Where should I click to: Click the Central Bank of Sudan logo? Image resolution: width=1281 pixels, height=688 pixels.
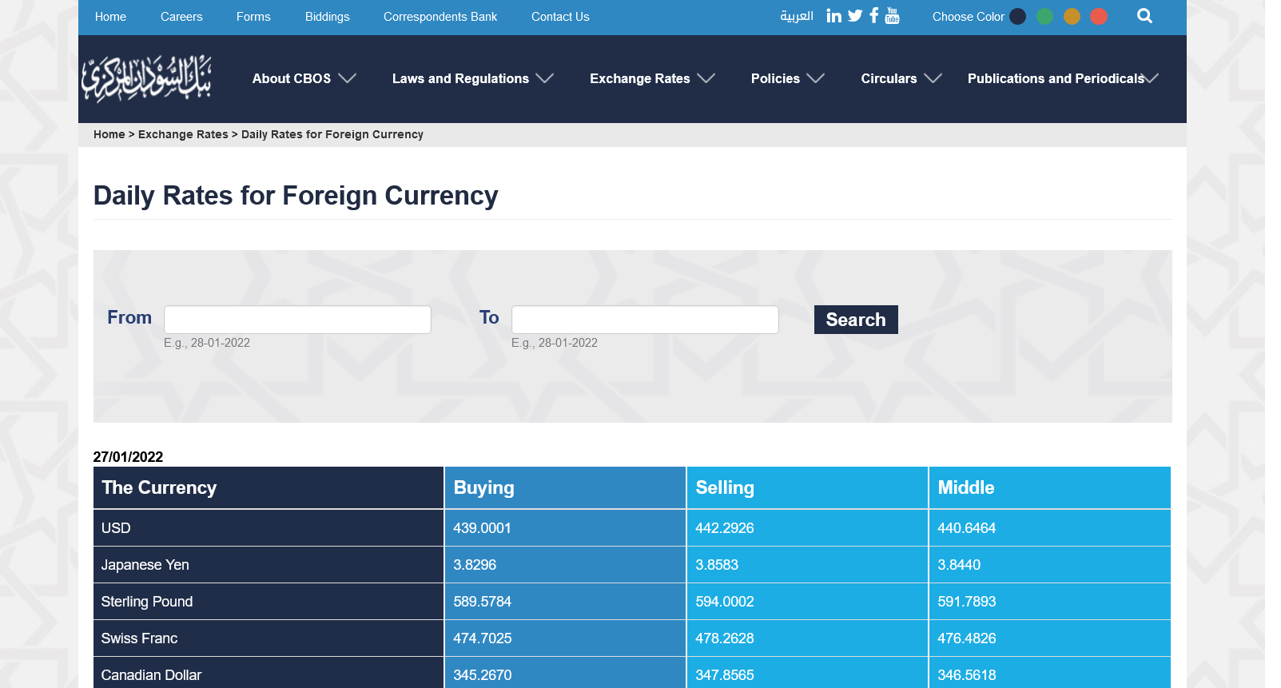click(146, 78)
